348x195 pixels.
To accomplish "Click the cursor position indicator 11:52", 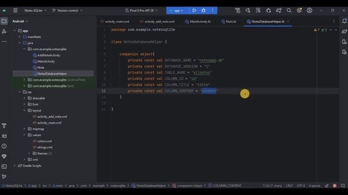I will [x=272, y=186].
